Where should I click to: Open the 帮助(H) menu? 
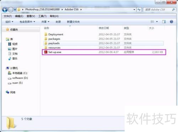tap(54, 16)
